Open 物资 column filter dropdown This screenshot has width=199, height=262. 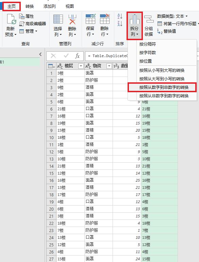(109, 66)
